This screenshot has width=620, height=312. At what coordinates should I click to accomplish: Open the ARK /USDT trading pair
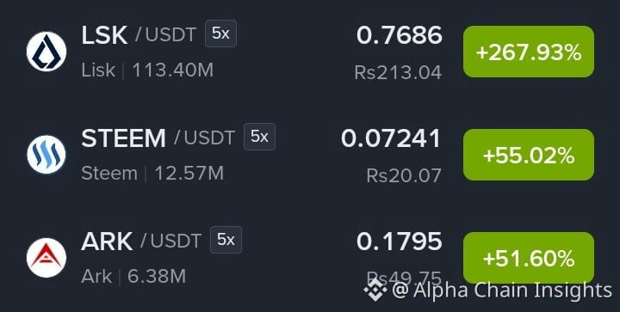[x=141, y=241]
